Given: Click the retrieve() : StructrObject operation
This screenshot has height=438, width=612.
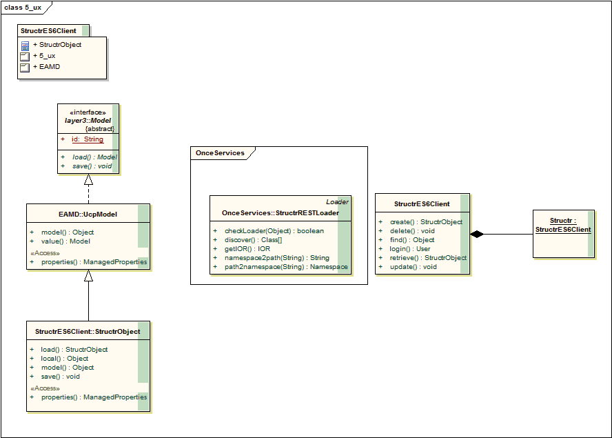Looking at the screenshot, I should pyautogui.click(x=427, y=258).
